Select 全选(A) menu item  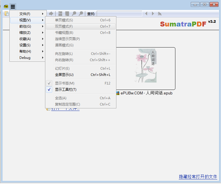[81, 98]
